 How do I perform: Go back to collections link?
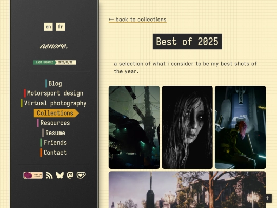click(137, 20)
